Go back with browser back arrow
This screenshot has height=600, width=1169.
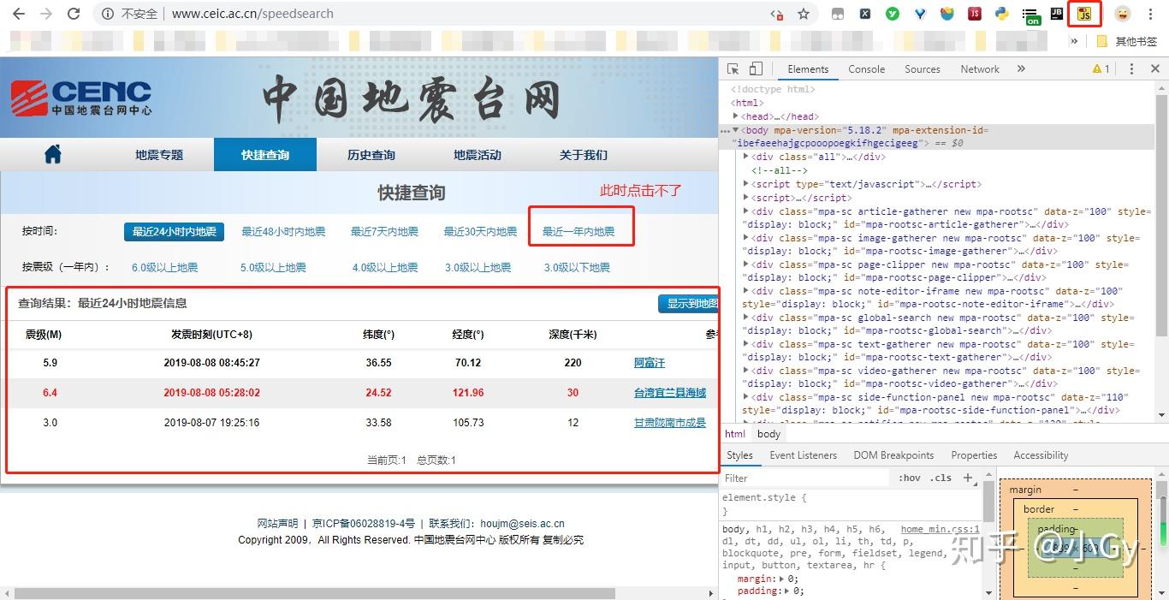click(x=19, y=14)
